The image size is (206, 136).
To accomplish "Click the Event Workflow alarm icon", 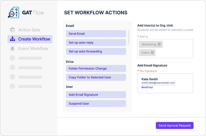I will click(12, 48).
